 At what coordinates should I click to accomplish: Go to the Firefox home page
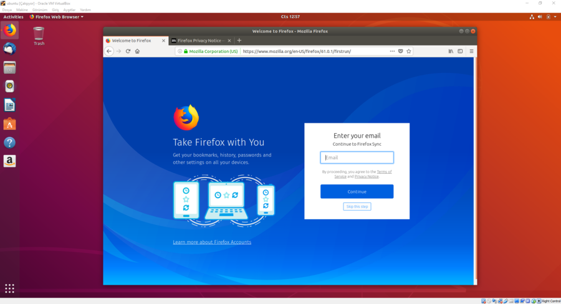pyautogui.click(x=137, y=51)
